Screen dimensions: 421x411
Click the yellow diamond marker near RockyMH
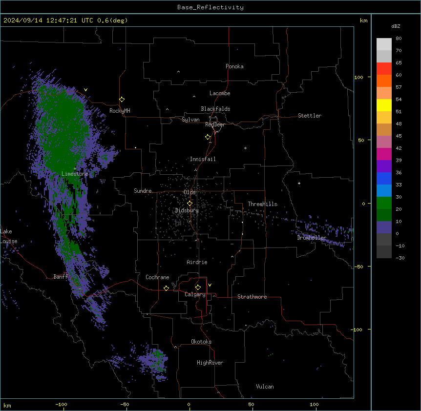pyautogui.click(x=122, y=100)
